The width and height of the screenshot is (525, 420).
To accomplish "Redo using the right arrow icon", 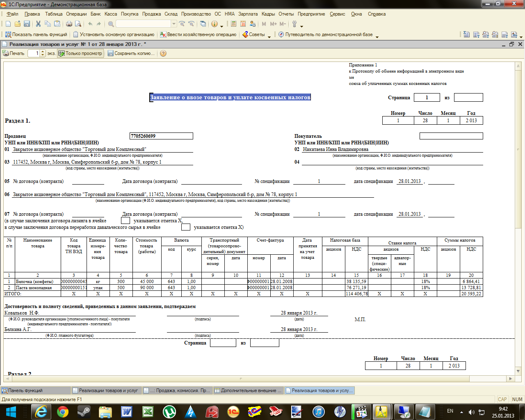I will tap(99, 24).
